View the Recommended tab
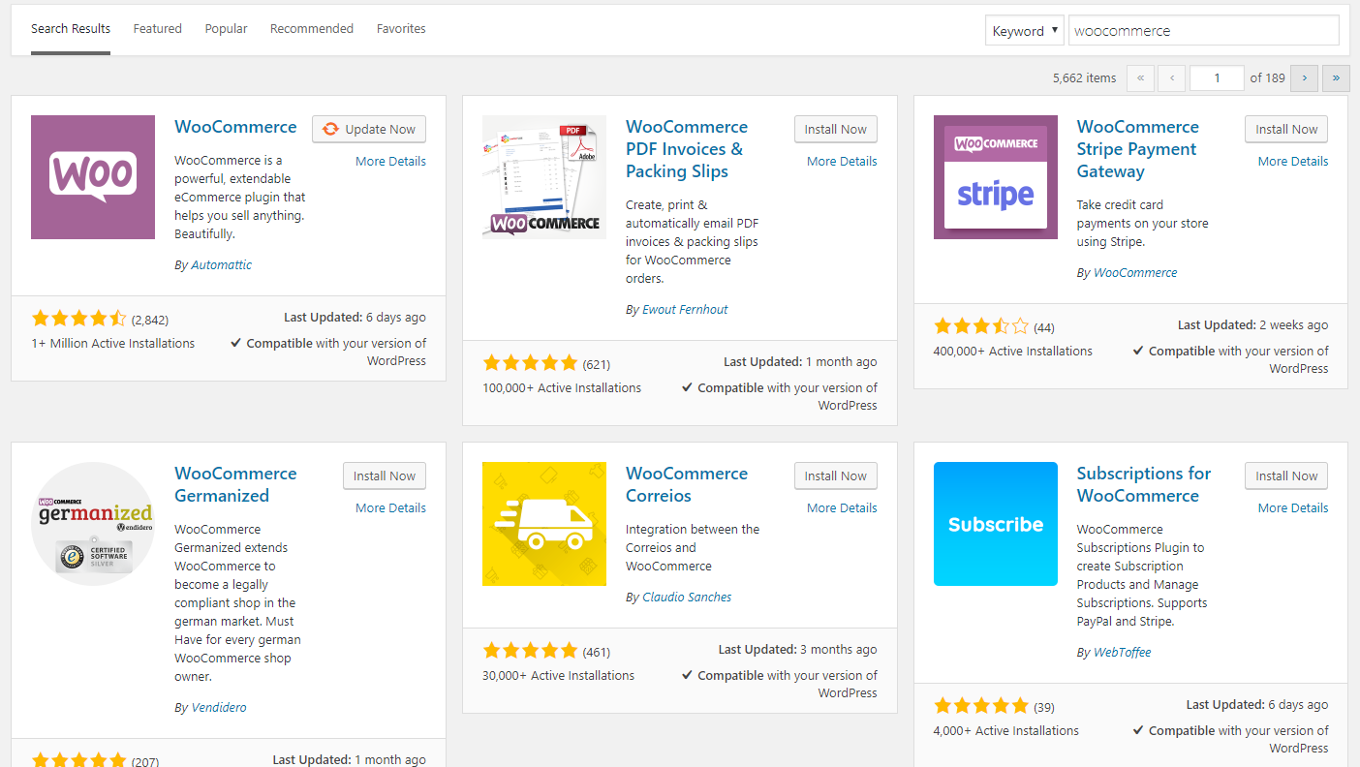 point(311,28)
